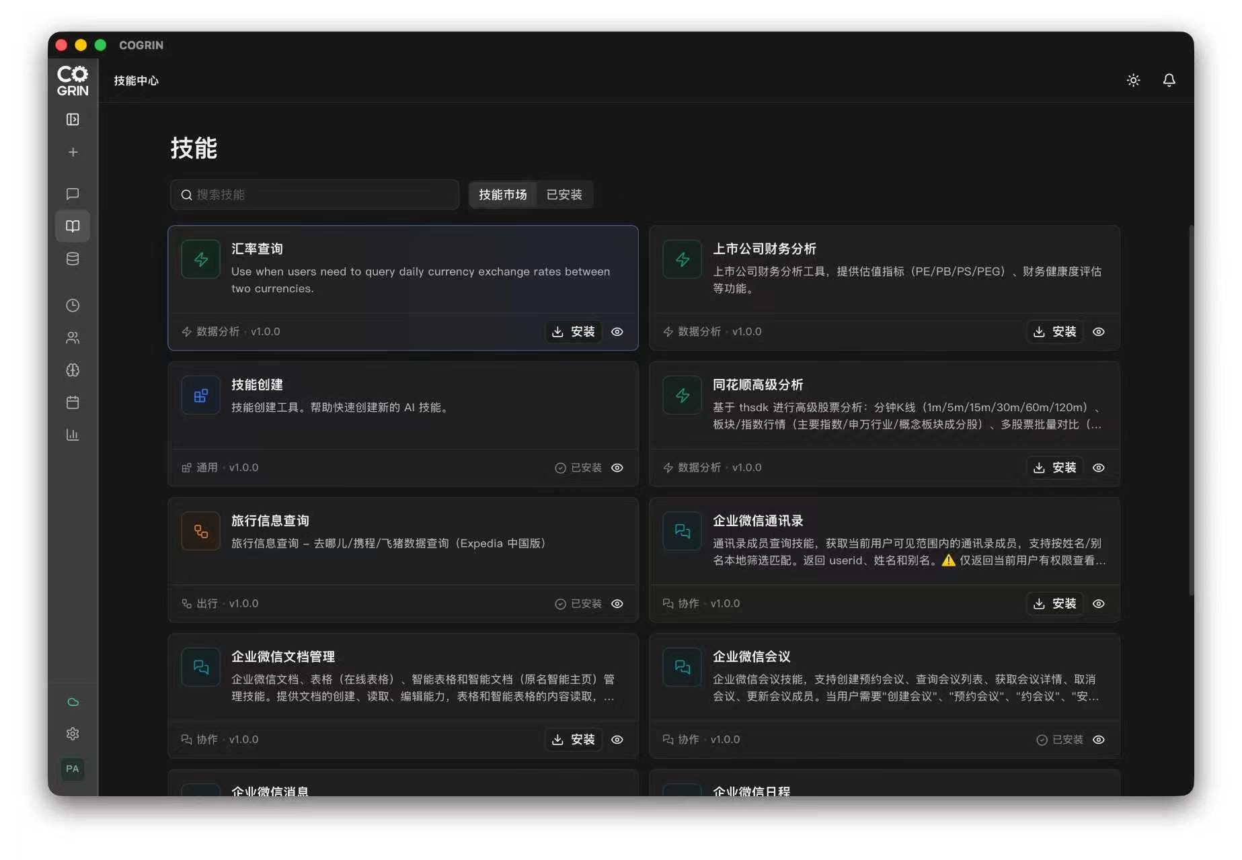Click the COGRIN logo
The width and height of the screenshot is (1242, 860).
coord(73,81)
